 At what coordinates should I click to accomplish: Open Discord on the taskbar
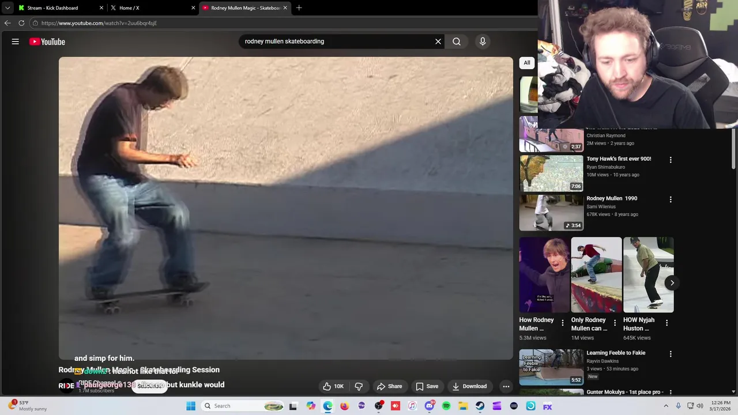[x=430, y=406]
